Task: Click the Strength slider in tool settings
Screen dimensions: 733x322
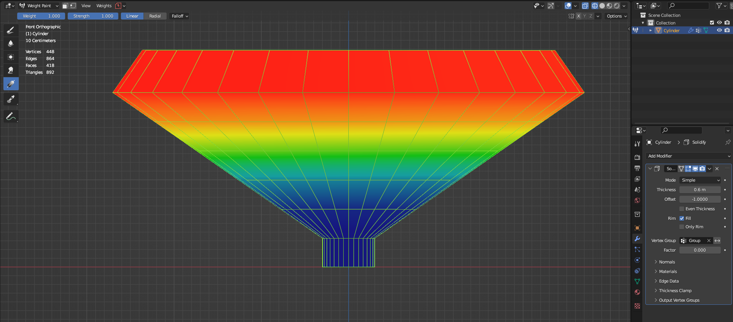Action: [93, 16]
